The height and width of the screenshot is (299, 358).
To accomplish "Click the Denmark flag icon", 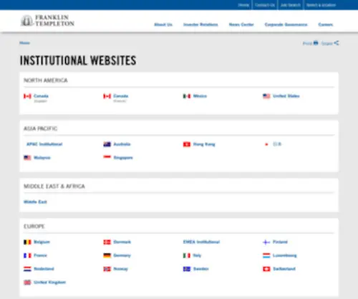I will coord(107,242).
